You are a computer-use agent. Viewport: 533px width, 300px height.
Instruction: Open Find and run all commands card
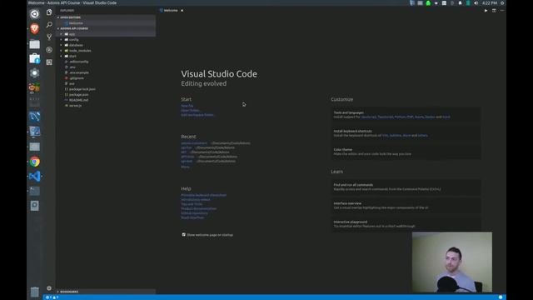406,187
